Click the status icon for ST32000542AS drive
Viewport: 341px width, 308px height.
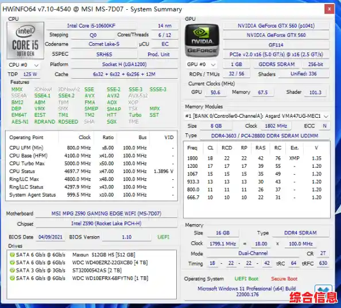pyautogui.click(x=12, y=270)
